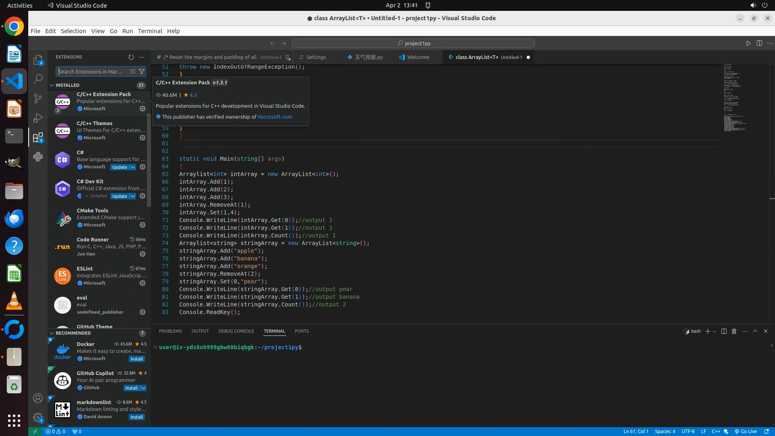Open the Terminal menu
This screenshot has height=436, width=775.
[x=150, y=31]
